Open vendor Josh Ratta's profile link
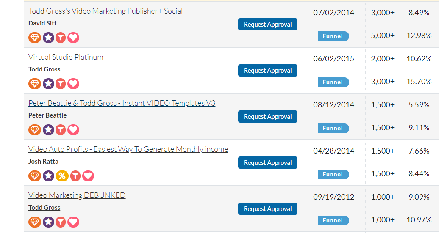This screenshot has width=439, height=233. (43, 162)
